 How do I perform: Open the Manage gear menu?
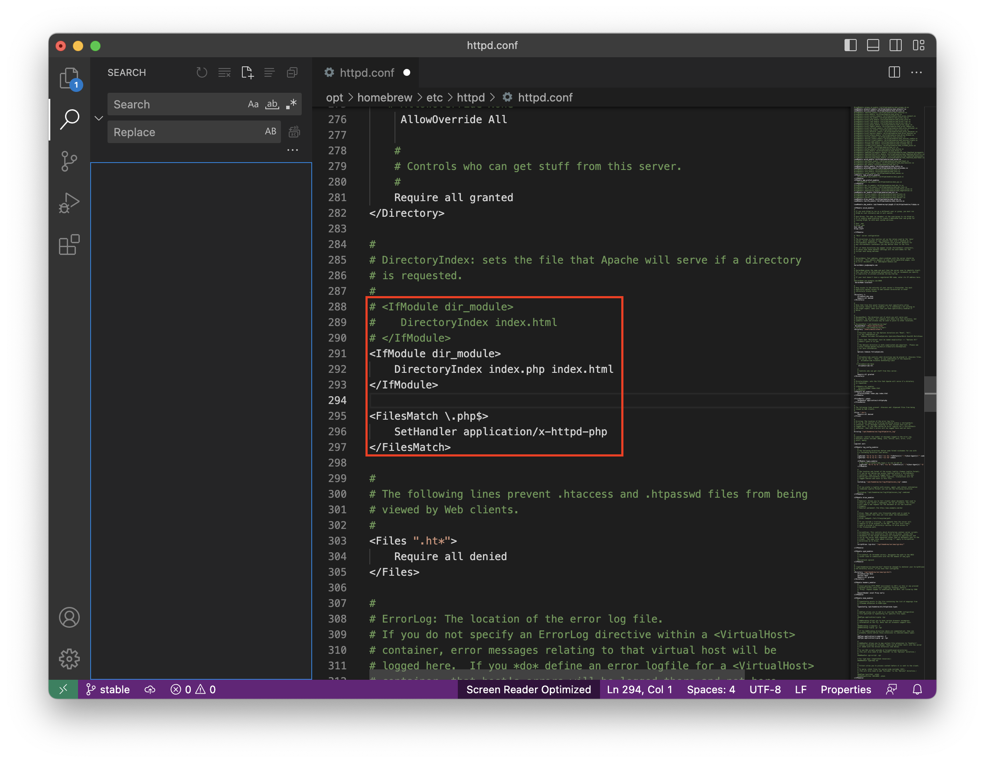pyautogui.click(x=69, y=659)
